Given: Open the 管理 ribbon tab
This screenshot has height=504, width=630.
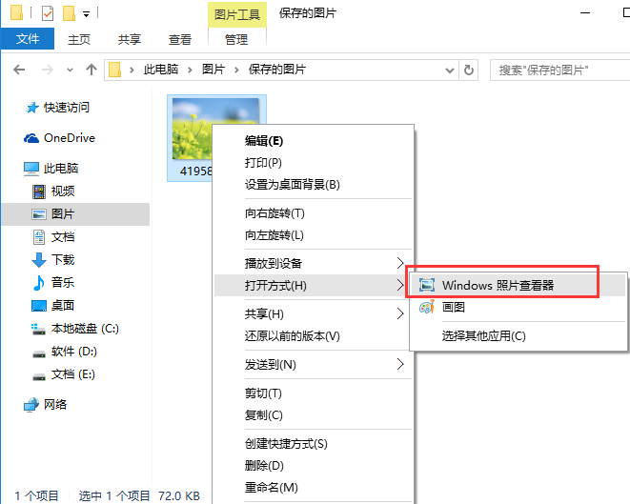Looking at the screenshot, I should coord(236,39).
